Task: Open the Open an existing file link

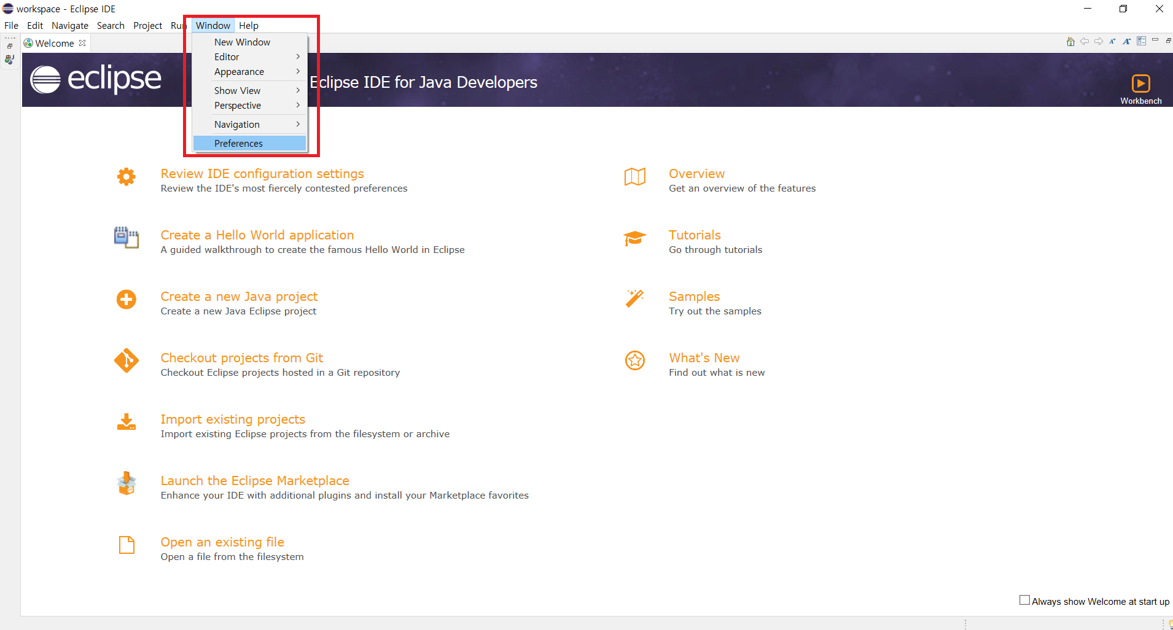Action: coord(222,542)
